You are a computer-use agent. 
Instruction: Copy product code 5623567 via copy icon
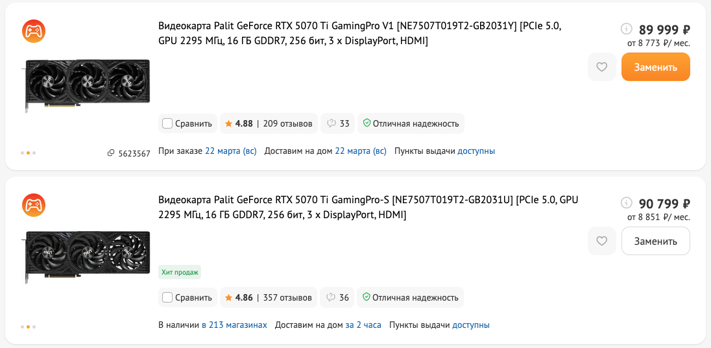[x=111, y=153]
